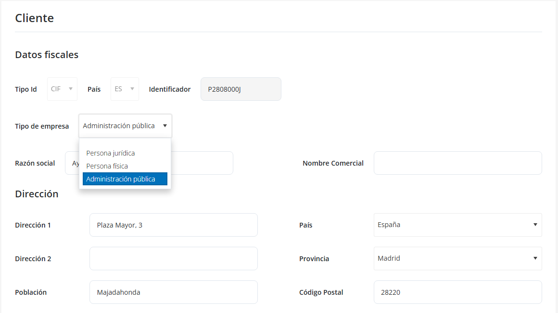Choose Administración pública in the list

pyautogui.click(x=125, y=179)
